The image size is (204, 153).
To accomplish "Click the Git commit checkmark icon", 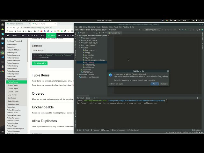I will [x=185, y=30].
